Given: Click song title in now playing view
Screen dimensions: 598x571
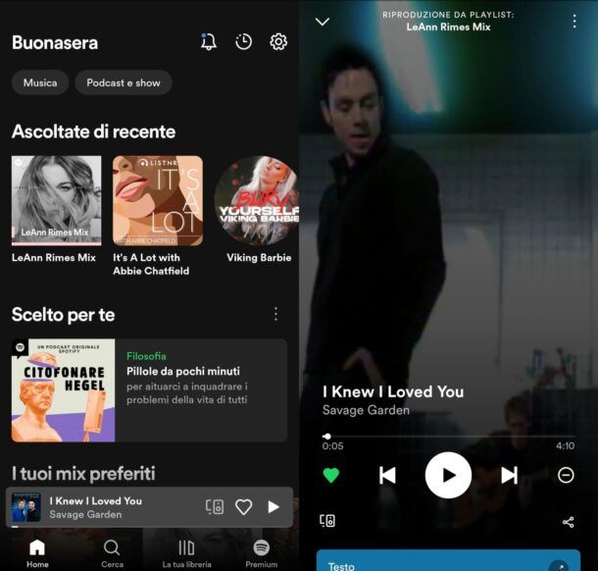Looking at the screenshot, I should [393, 392].
